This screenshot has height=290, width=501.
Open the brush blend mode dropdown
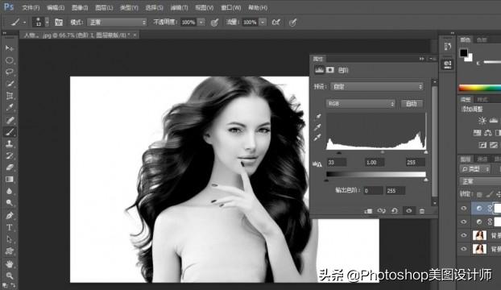click(x=118, y=22)
